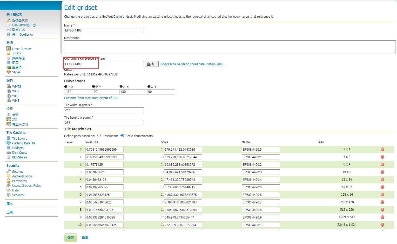
Task: Open Users, Groups, Roles page
Action: pos(26,185)
